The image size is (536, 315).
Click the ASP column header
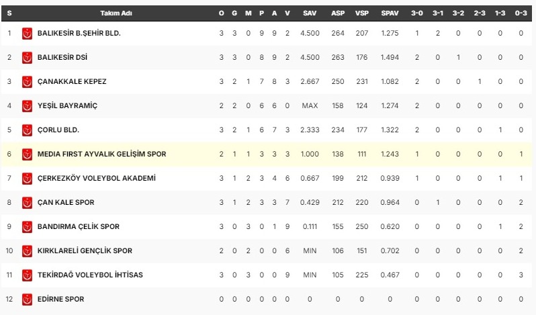click(x=338, y=13)
